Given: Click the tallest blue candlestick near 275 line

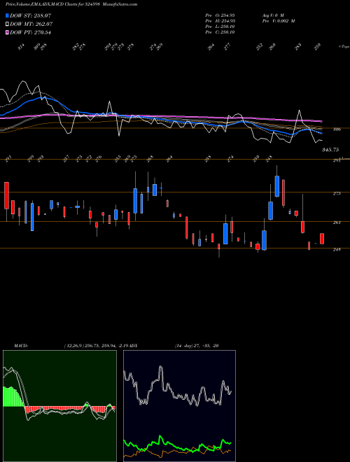Looking at the screenshot, I should [135, 201].
